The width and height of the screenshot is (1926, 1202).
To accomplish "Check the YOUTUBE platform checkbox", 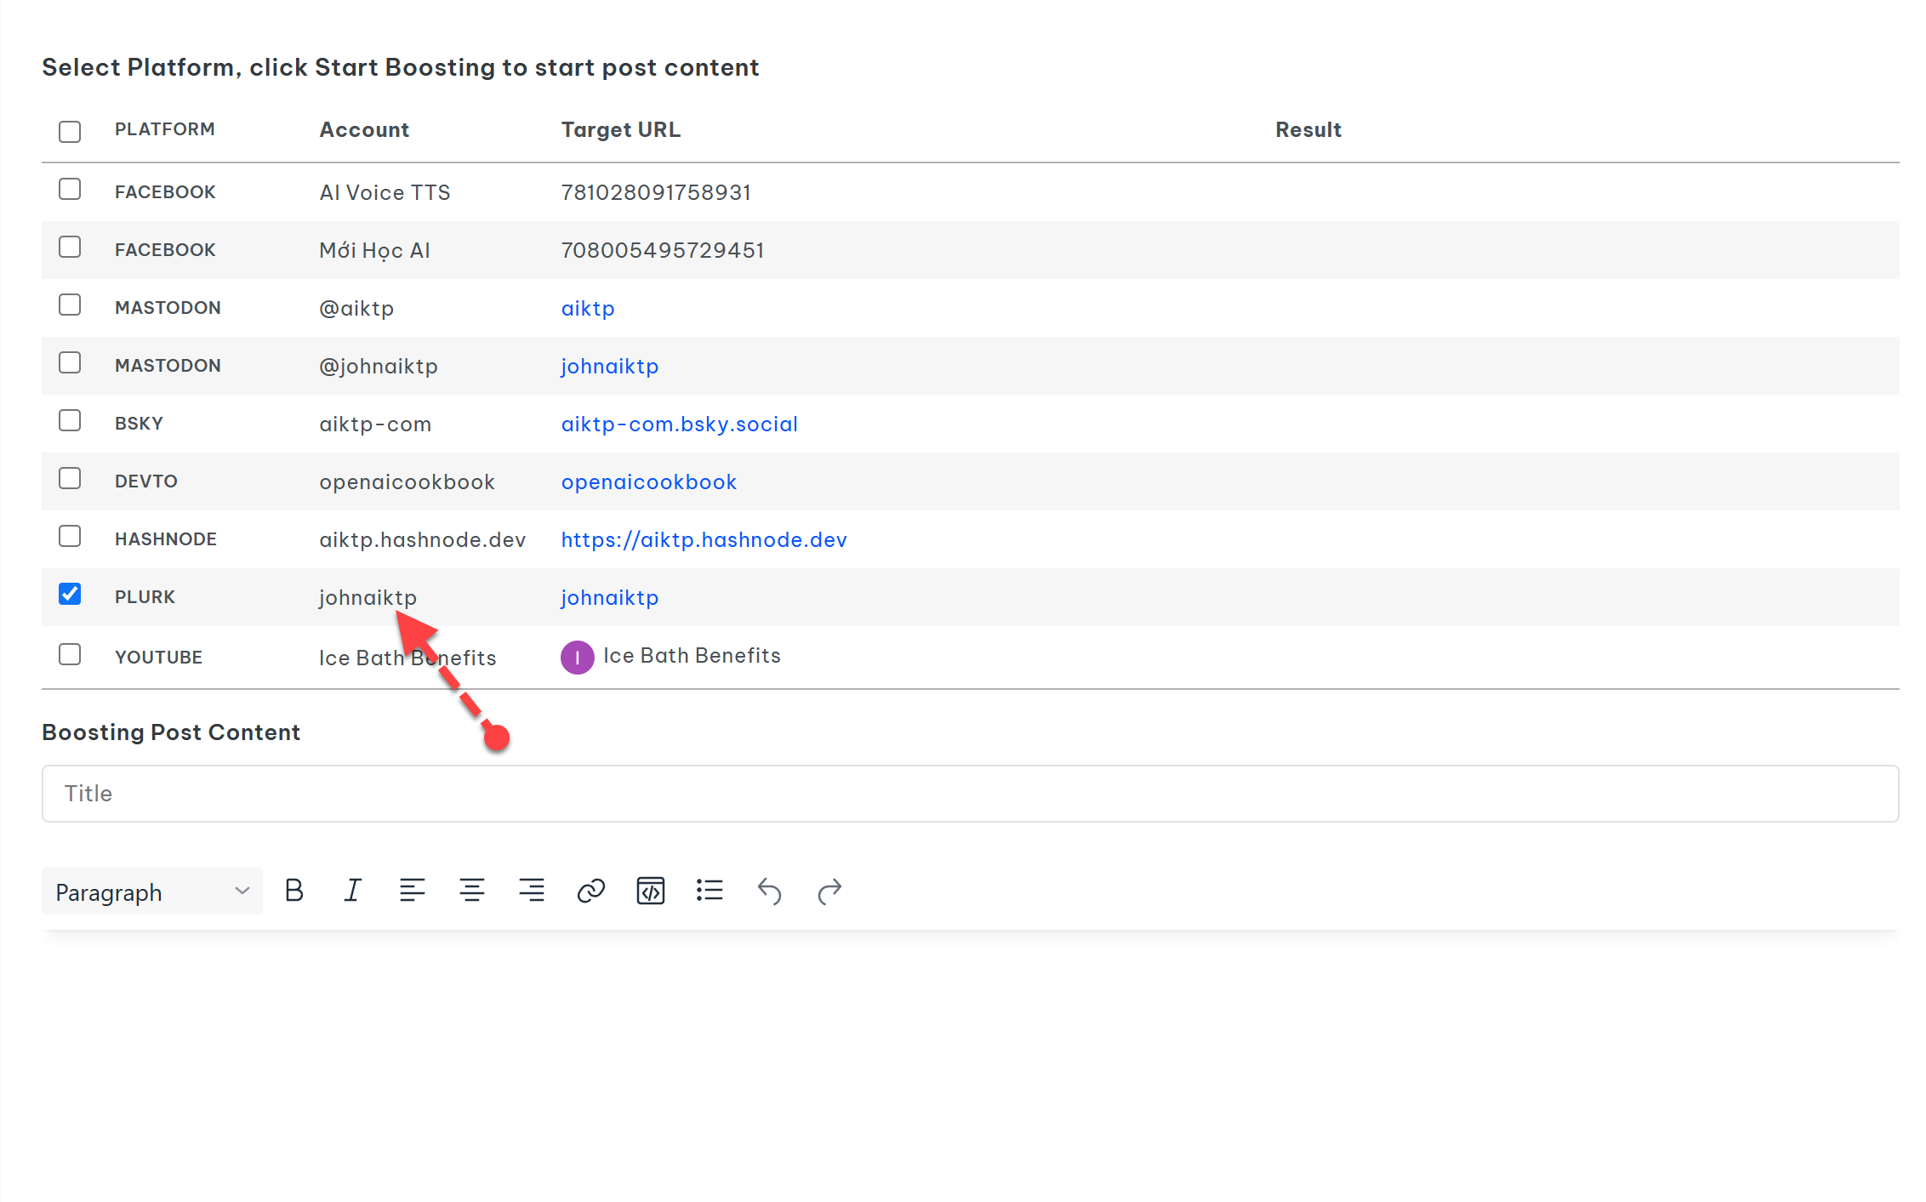I will (x=70, y=654).
